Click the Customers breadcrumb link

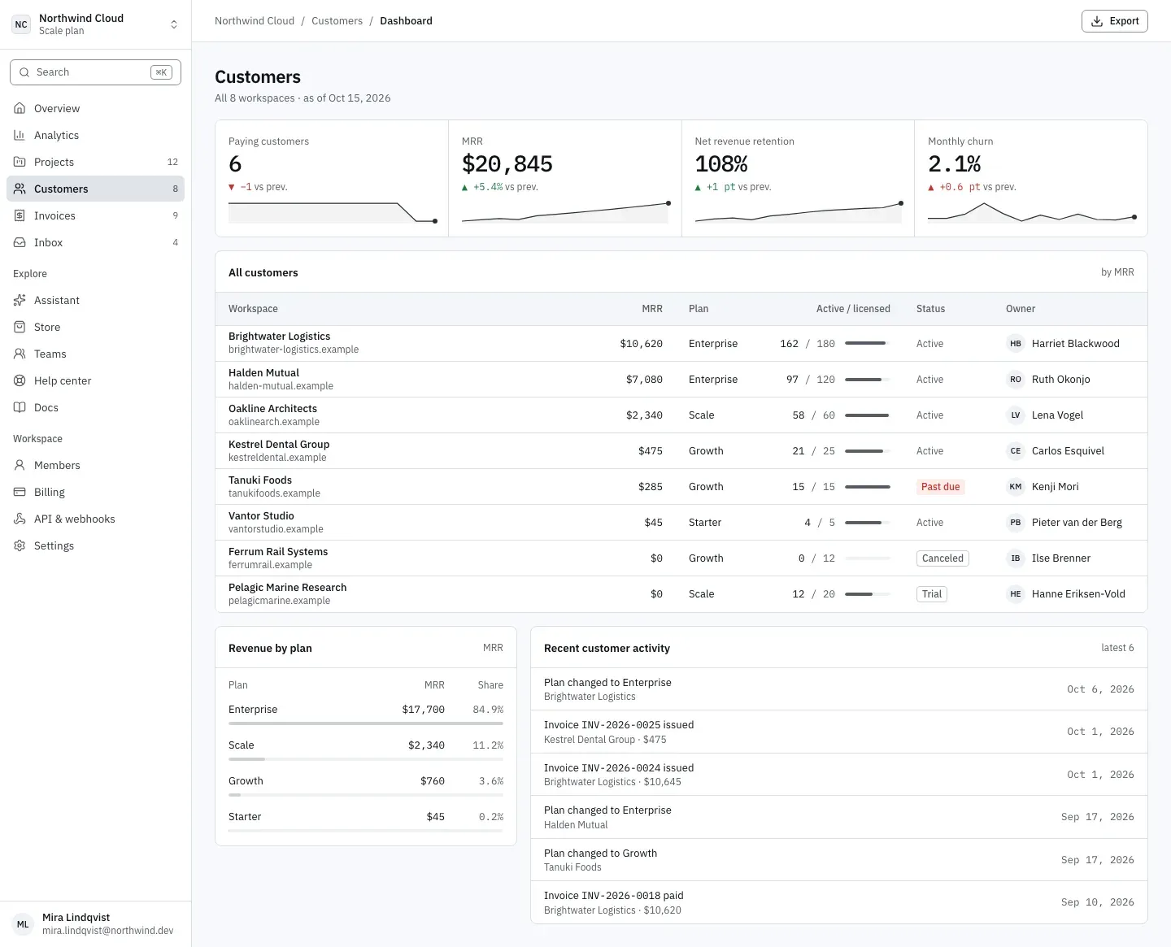[337, 21]
